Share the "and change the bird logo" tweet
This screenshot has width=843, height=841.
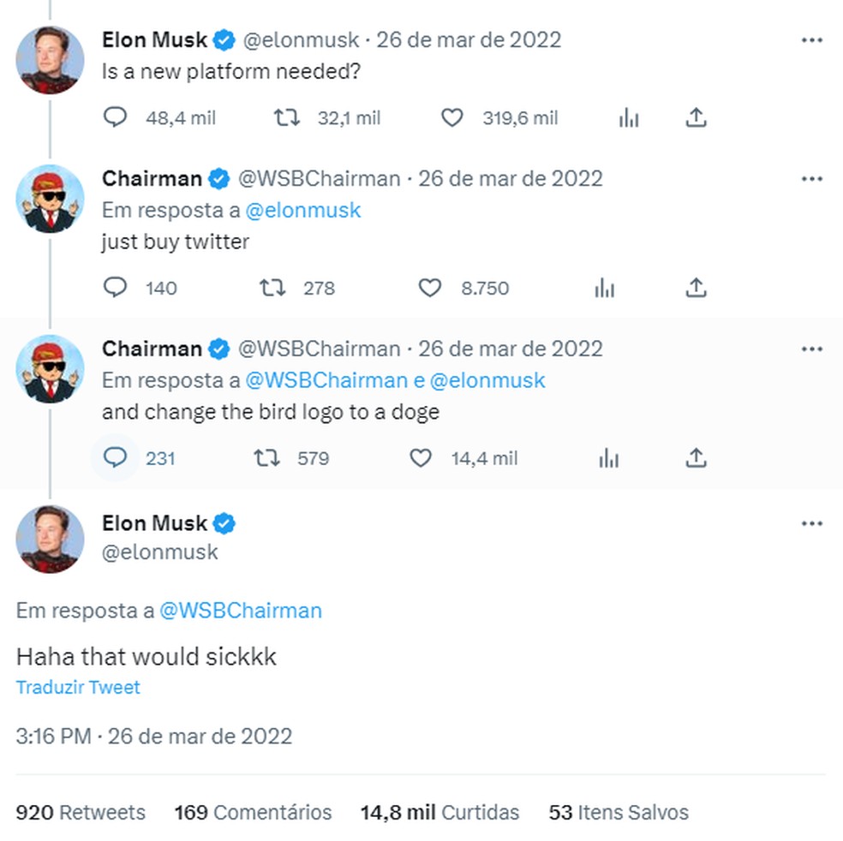(x=696, y=458)
